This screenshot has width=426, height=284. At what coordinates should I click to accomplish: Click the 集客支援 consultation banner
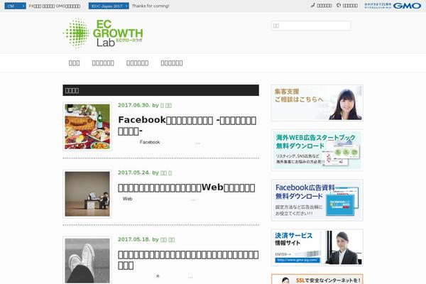317,103
